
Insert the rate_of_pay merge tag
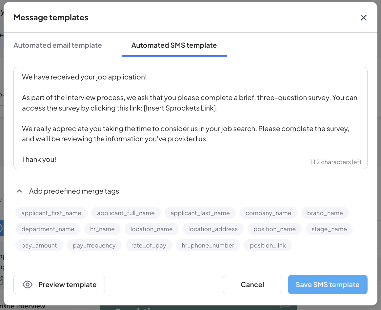(149, 245)
